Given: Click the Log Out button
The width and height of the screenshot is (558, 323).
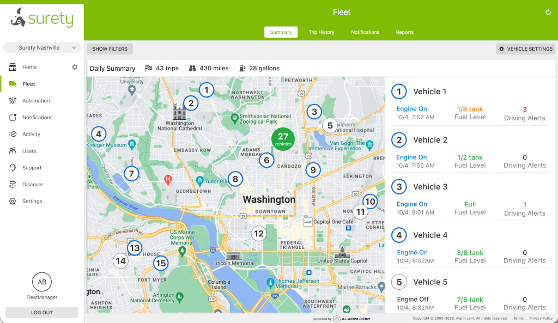Looking at the screenshot, I should (x=42, y=313).
